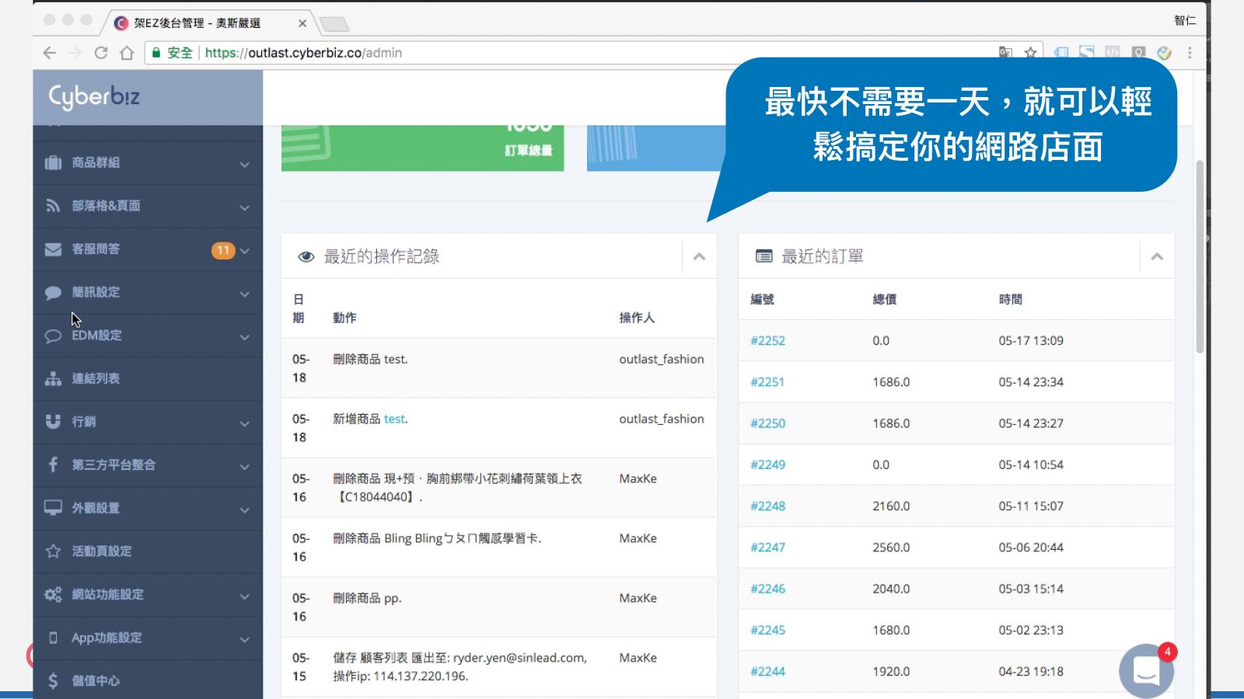The image size is (1244, 699).
Task: Click the 儲值中心 dollar icon
Action: (x=53, y=680)
